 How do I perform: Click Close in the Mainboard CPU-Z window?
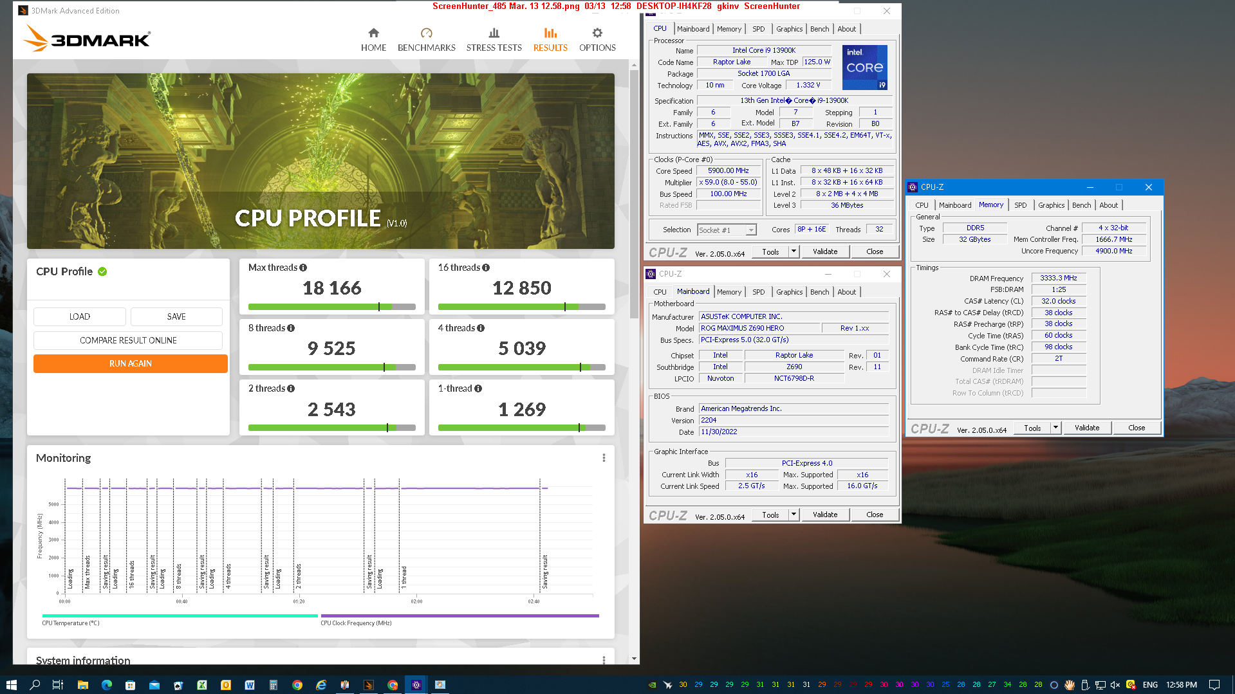tap(875, 515)
